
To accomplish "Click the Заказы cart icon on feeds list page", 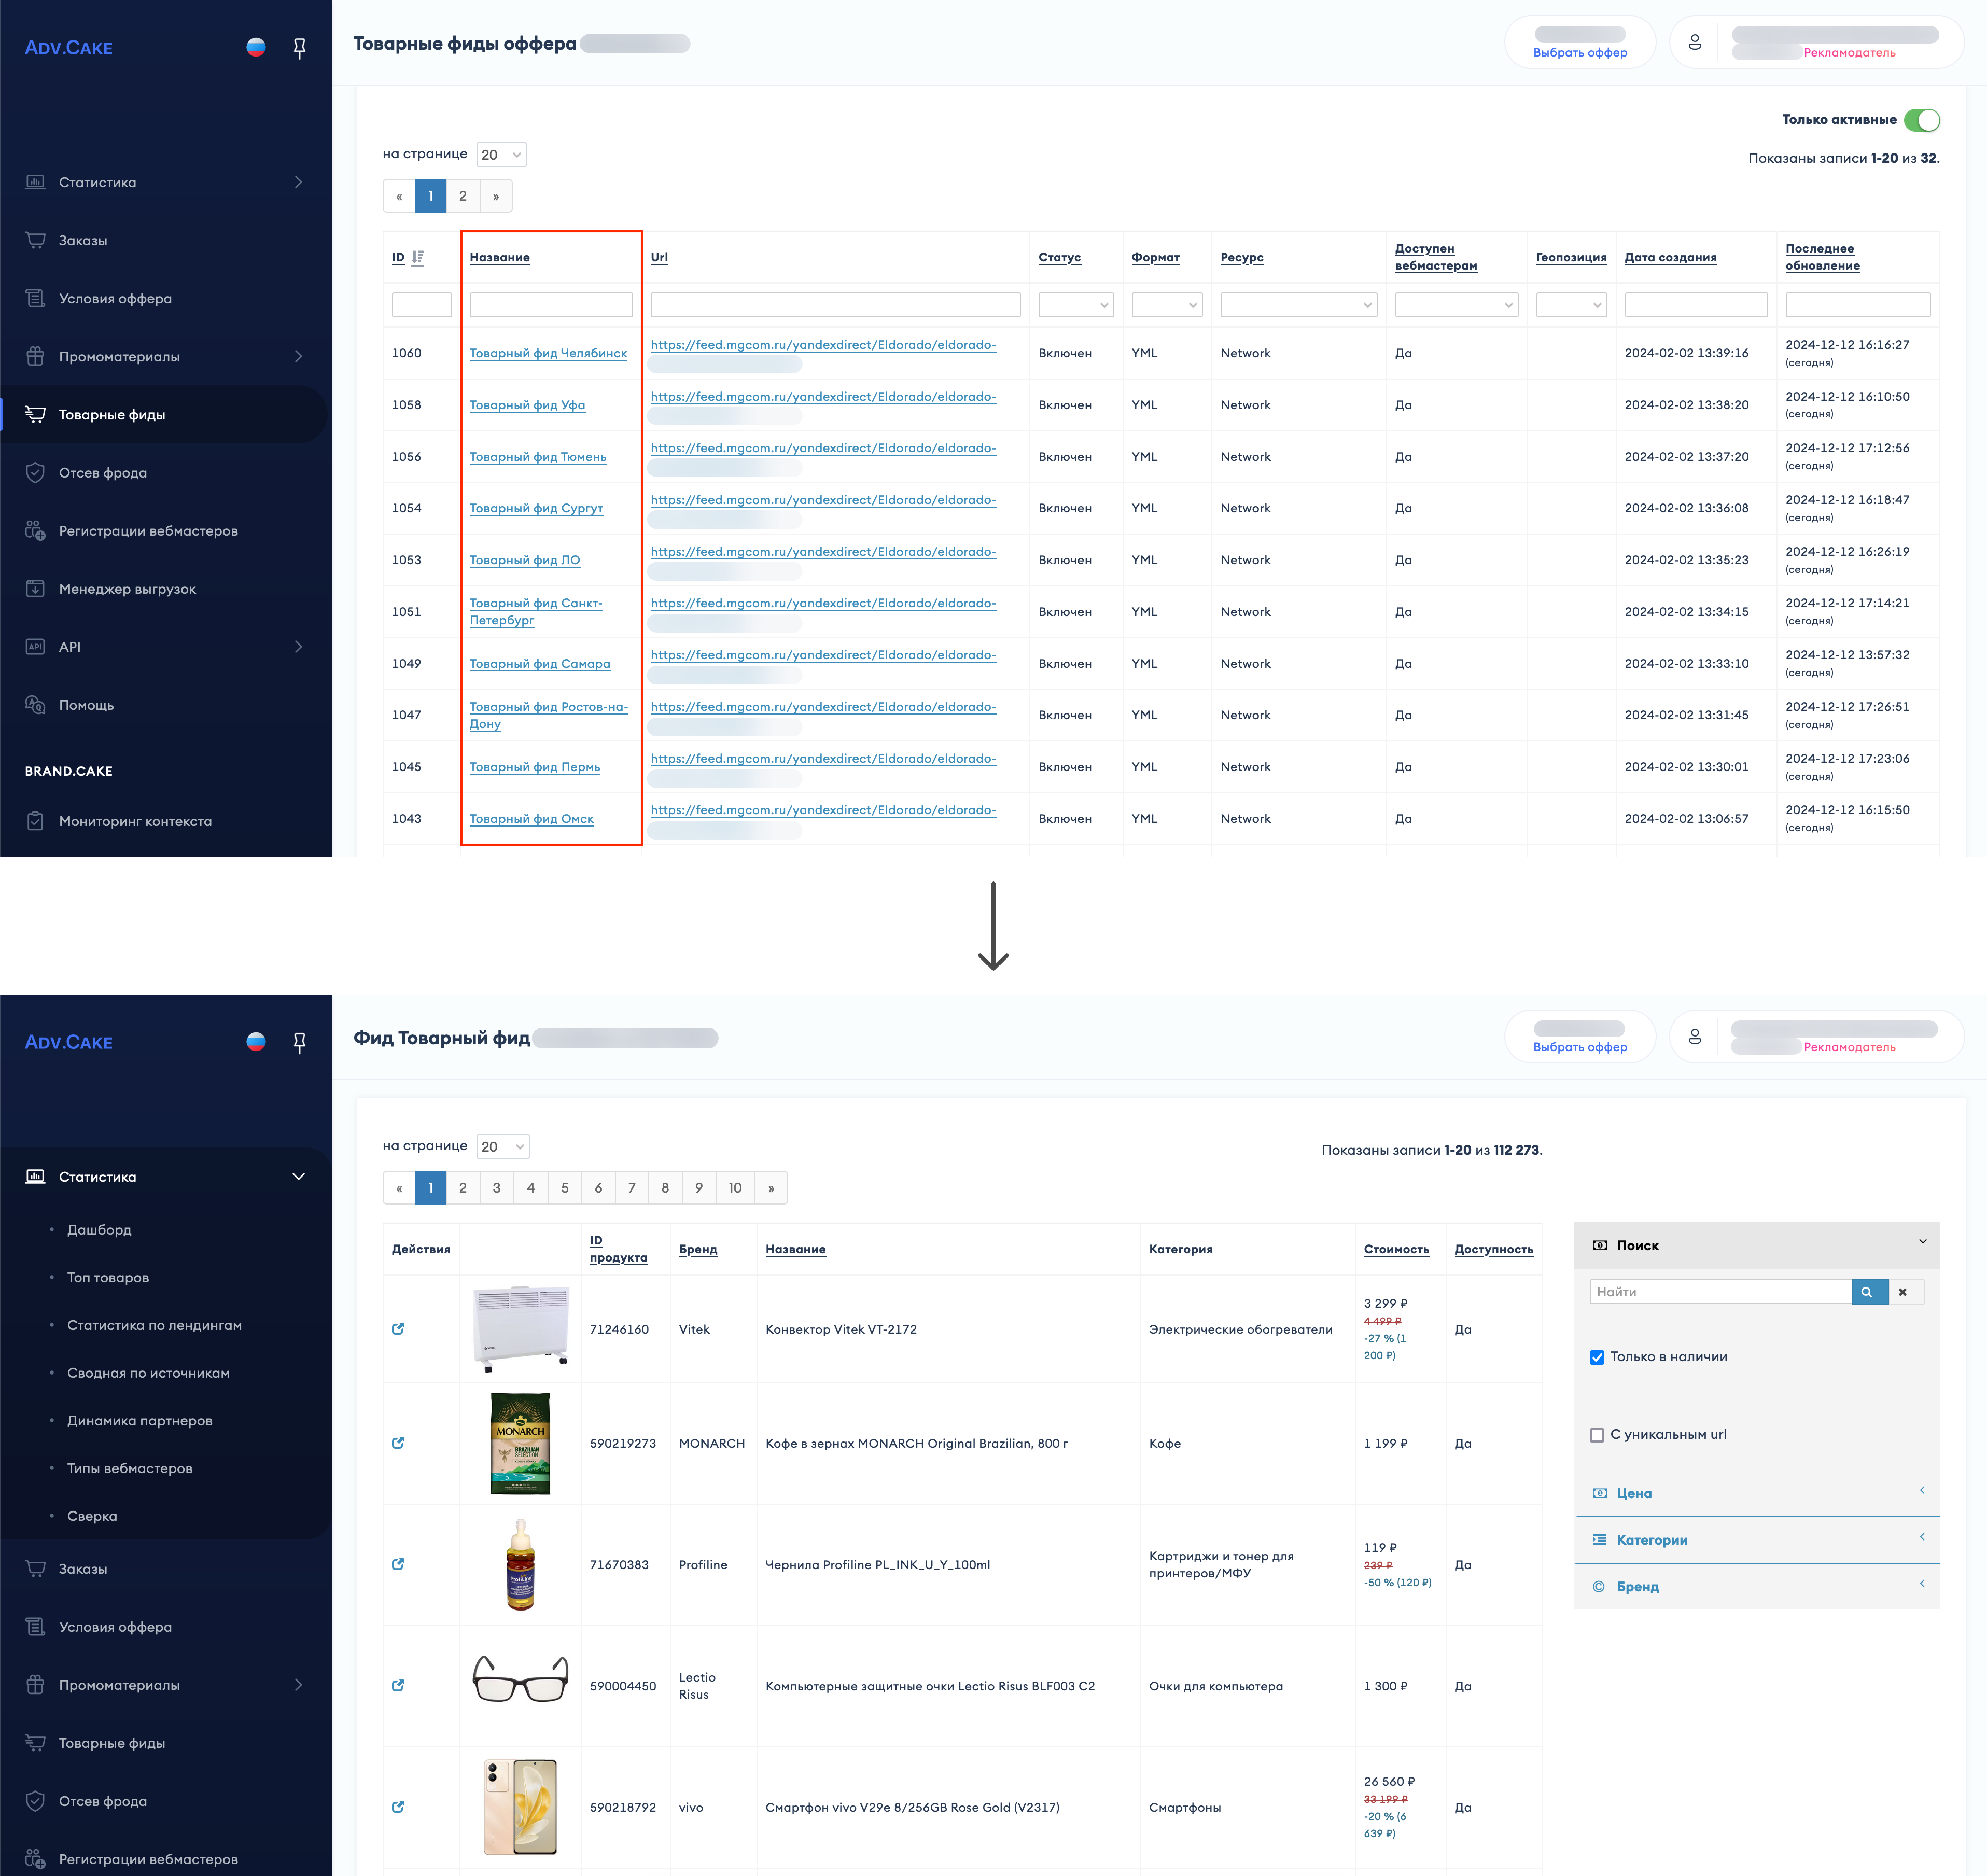I will tap(35, 240).
